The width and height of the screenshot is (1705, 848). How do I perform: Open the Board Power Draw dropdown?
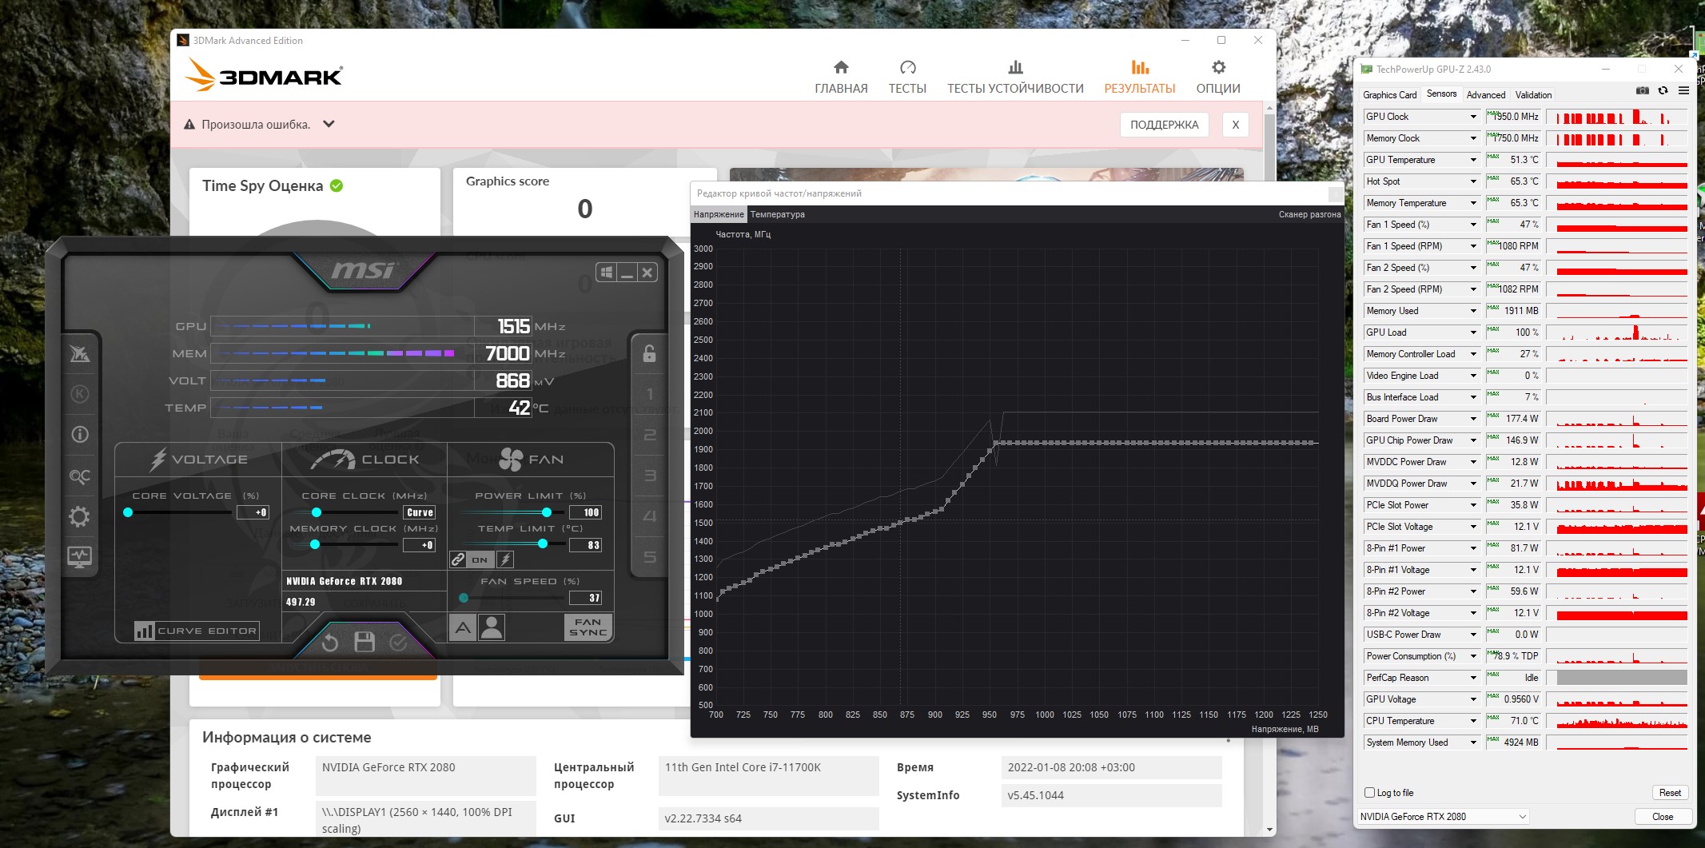pyautogui.click(x=1473, y=419)
